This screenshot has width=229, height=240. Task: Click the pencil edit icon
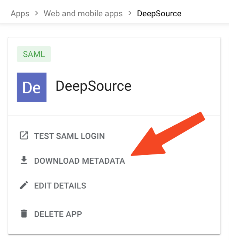point(24,186)
